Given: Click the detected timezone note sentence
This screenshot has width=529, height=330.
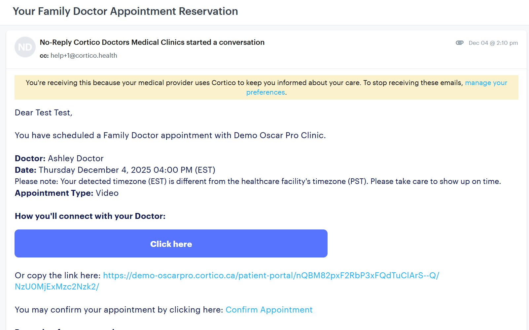Looking at the screenshot, I should 258,182.
